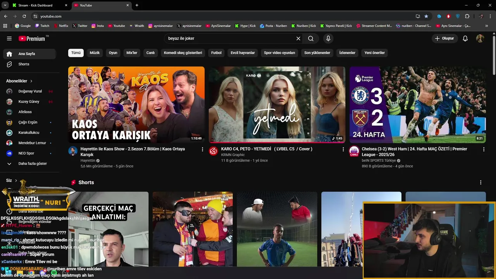Open Kuzey Güney subscription channel
Image resolution: width=496 pixels, height=279 pixels.
[30, 102]
